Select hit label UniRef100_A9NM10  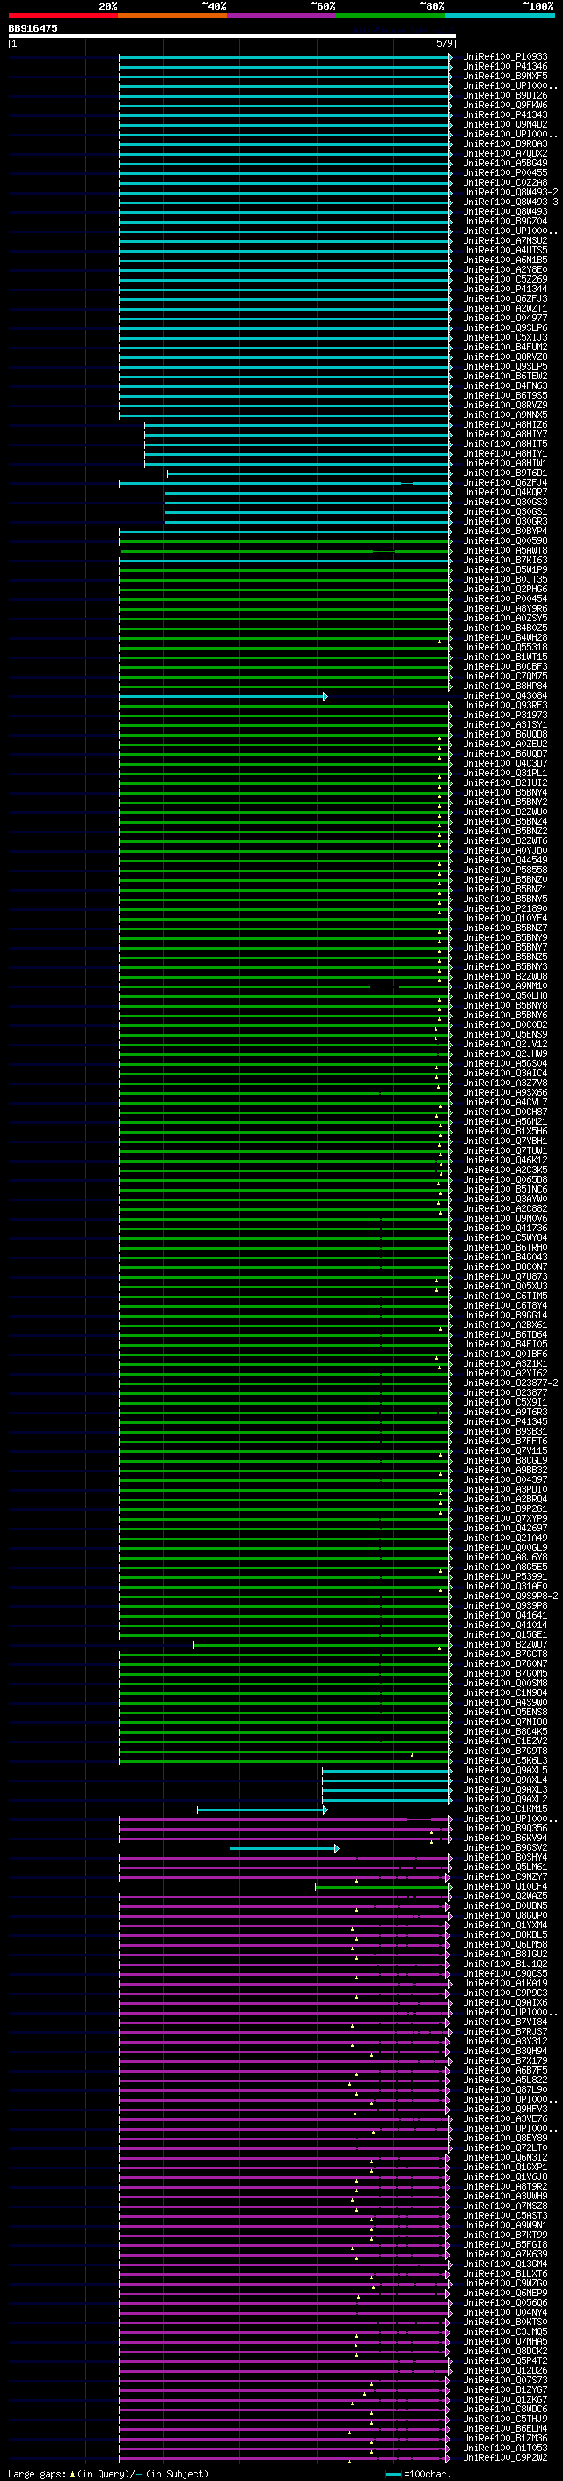tap(505, 987)
